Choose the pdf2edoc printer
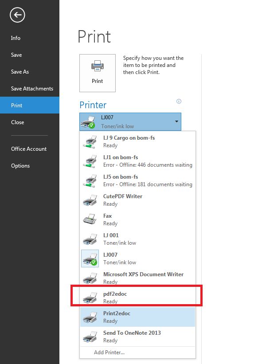254x364 pixels. (x=138, y=297)
